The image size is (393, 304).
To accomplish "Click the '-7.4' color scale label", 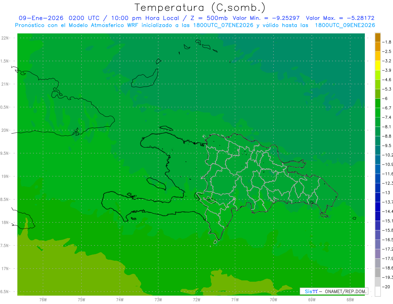I will tap(387, 117).
